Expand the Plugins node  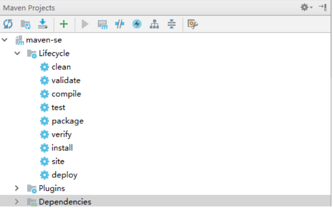[x=17, y=188]
